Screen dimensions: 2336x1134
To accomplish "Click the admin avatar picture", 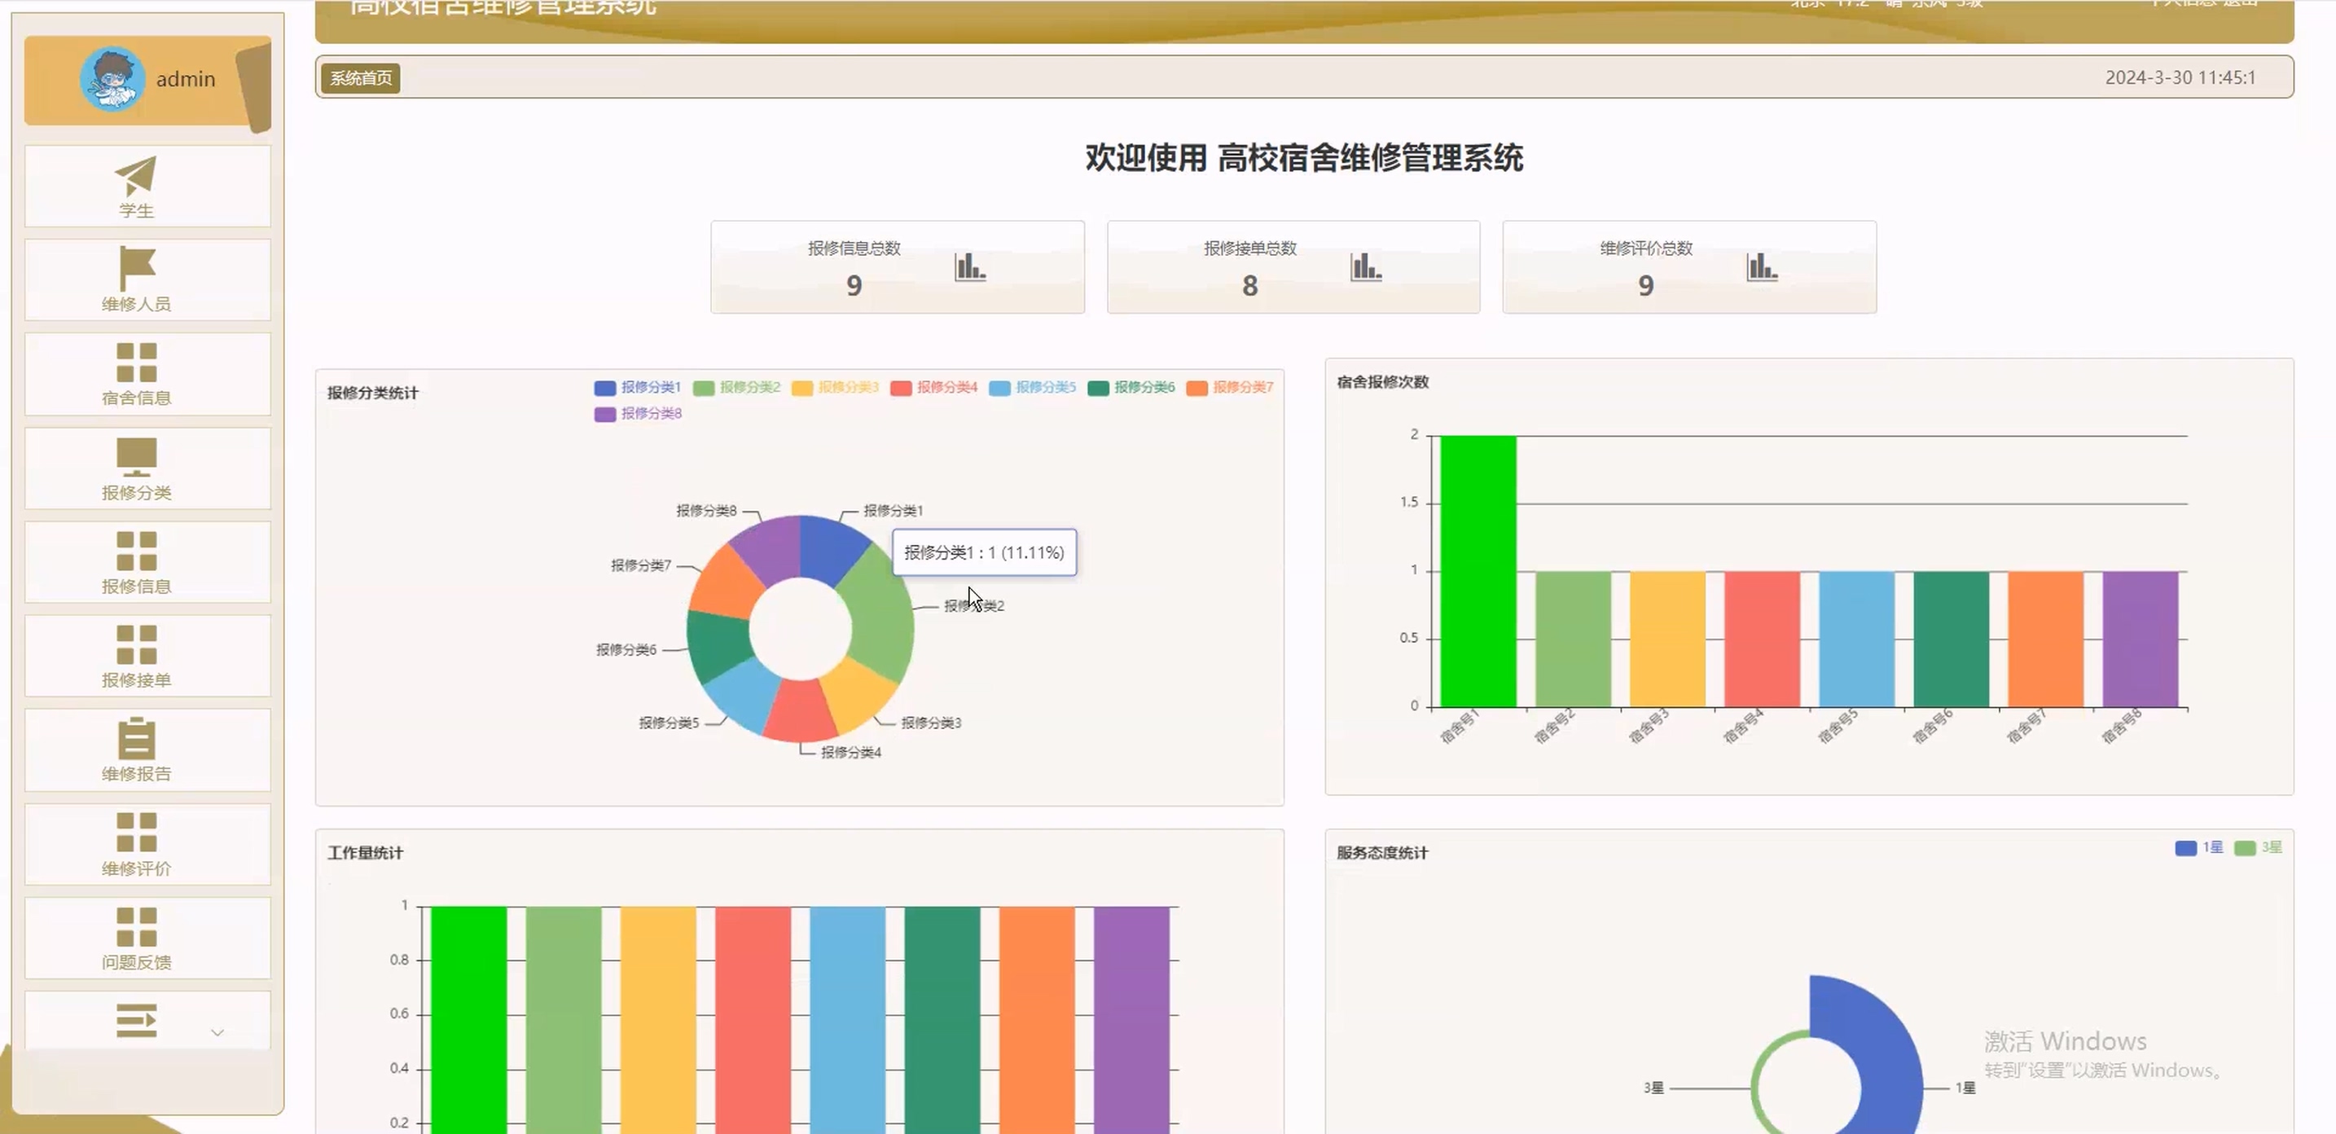I will [x=112, y=79].
